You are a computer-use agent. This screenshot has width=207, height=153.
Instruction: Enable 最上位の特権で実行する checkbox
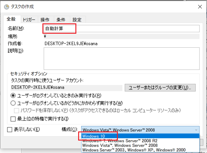[x=13, y=119]
